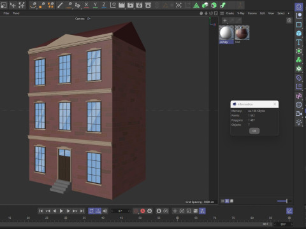Screen dimensions: 306x229
Task: Click the OK button in Information dialog
Action: 254,131
